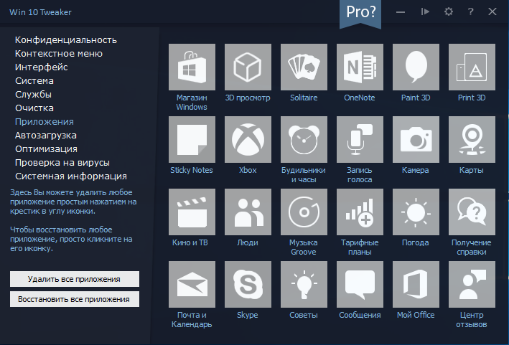Select the Карты maps icon
This screenshot has height=345, width=509.
[472, 139]
